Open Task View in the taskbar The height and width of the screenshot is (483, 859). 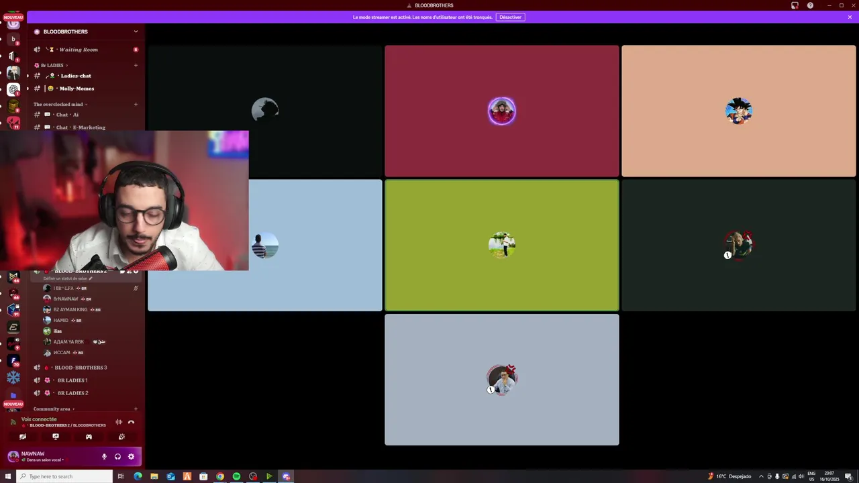coord(121,476)
